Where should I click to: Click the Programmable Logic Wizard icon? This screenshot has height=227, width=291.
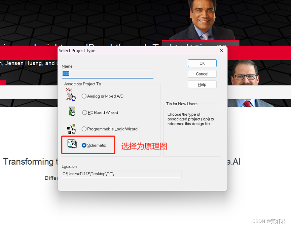click(71, 128)
